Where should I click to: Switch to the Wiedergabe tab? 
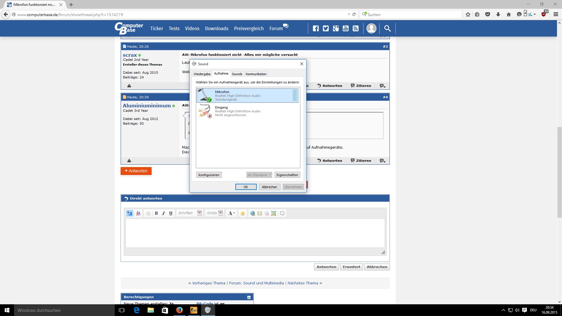click(202, 74)
